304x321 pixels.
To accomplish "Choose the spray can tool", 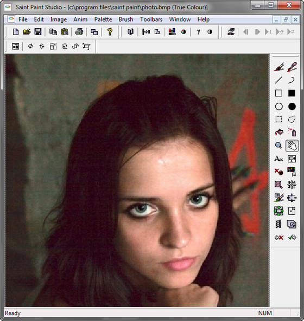I will point(292,132).
